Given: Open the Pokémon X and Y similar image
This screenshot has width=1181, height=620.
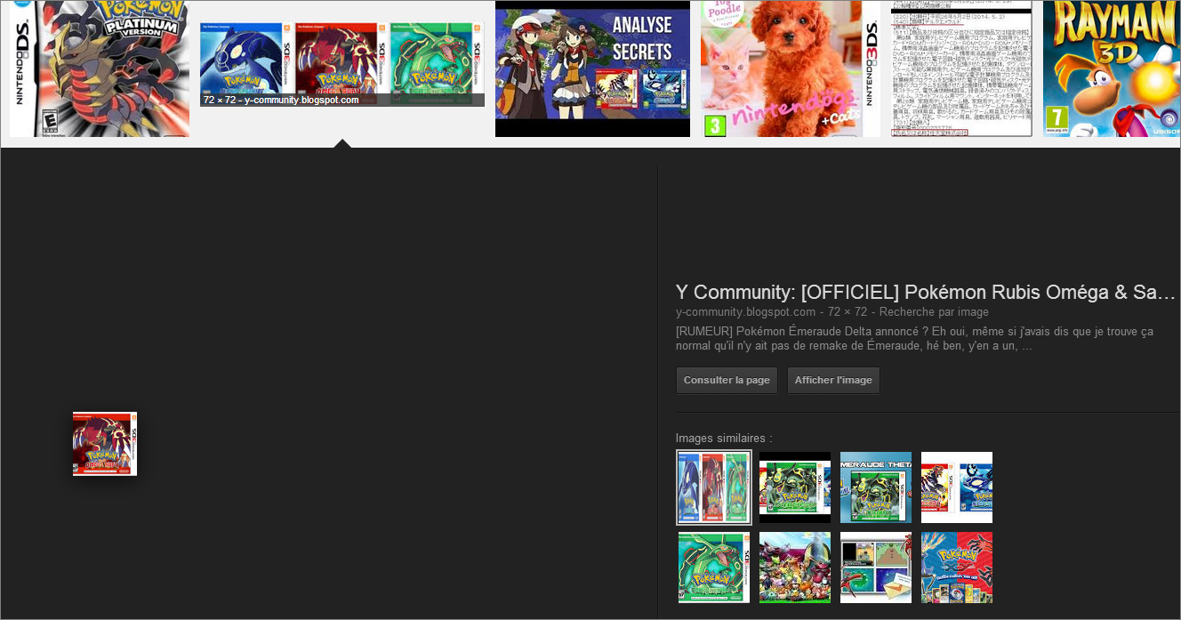Looking at the screenshot, I should click(x=957, y=568).
